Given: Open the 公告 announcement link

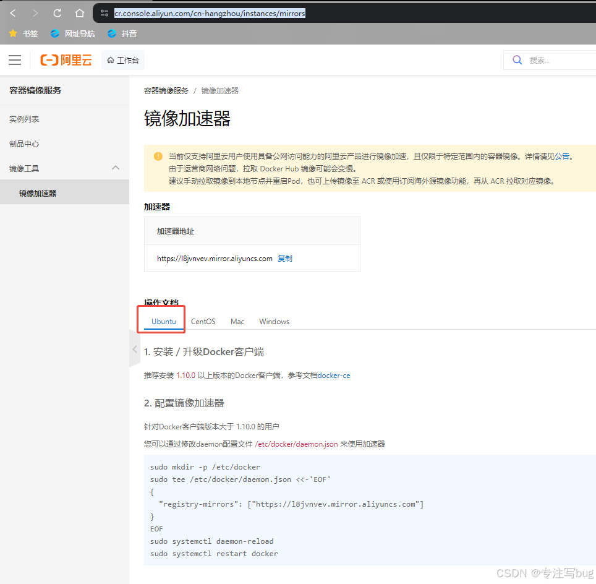Looking at the screenshot, I should (562, 157).
